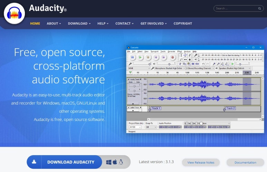The height and width of the screenshot is (172, 267).
Task: Close the Audio Track with X
Action: coord(128,79)
